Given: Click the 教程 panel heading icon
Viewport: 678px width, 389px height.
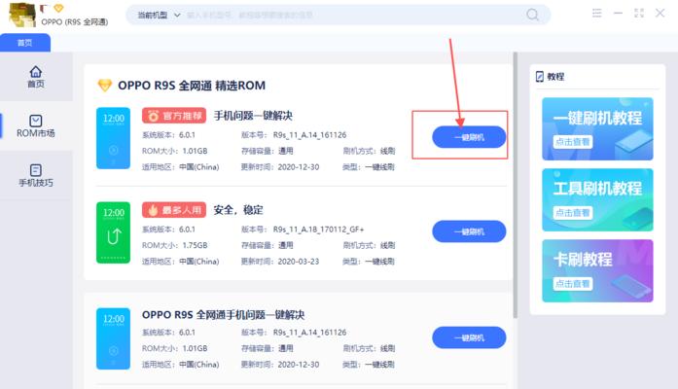Looking at the screenshot, I should (x=540, y=77).
